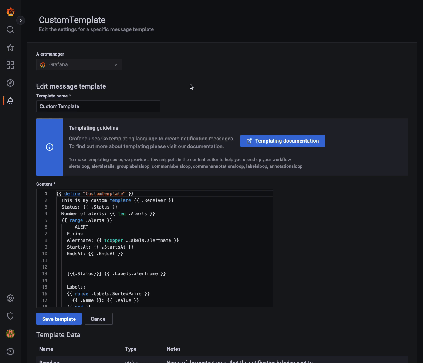Image resolution: width=423 pixels, height=363 pixels.
Task: Open Dashboards grid icon
Action: (x=10, y=65)
